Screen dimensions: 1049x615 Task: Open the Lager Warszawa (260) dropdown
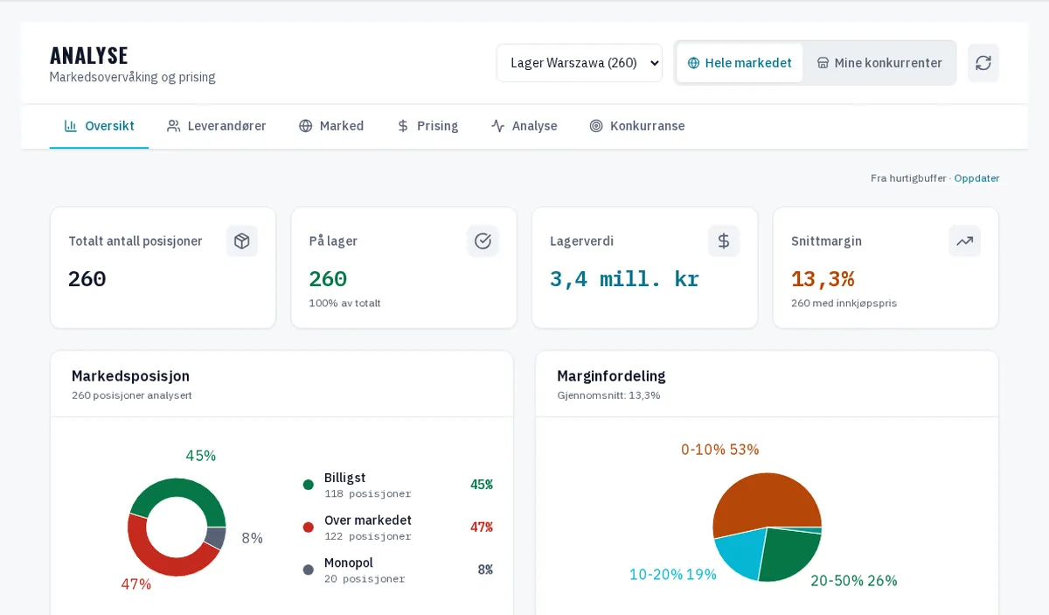[580, 63]
